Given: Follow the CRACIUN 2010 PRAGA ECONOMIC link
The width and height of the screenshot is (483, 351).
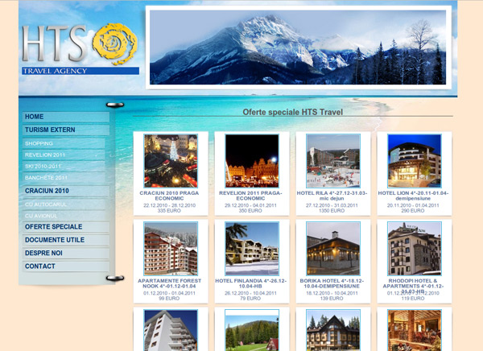Looking at the screenshot, I should pyautogui.click(x=169, y=196).
